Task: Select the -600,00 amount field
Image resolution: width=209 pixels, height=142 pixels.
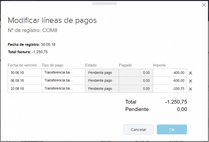Action: [x=170, y=80]
